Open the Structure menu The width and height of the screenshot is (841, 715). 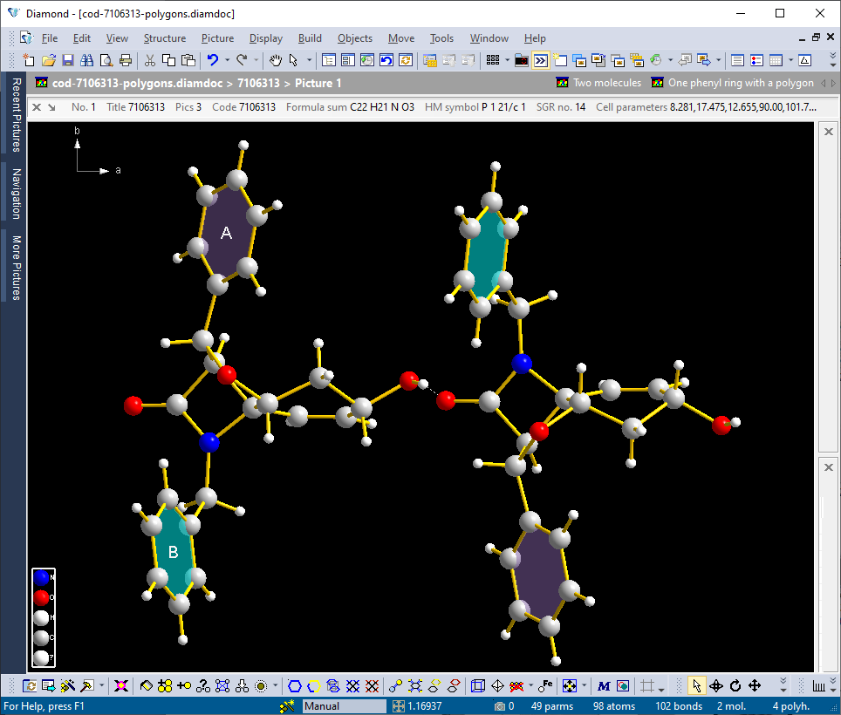[165, 38]
